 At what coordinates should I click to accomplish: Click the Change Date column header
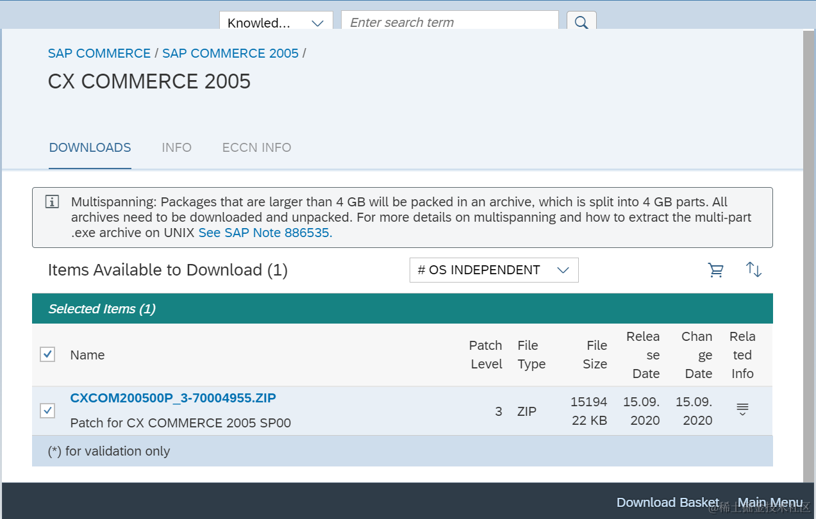[697, 355]
